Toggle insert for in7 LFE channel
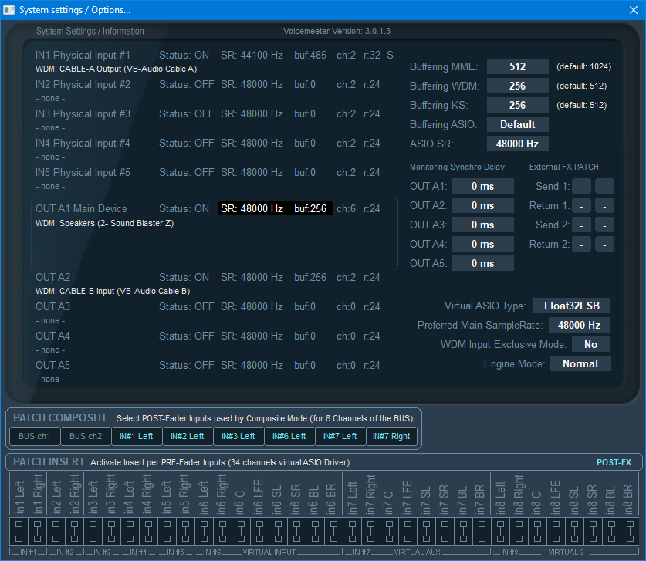This screenshot has width=646, height=561. (x=408, y=532)
